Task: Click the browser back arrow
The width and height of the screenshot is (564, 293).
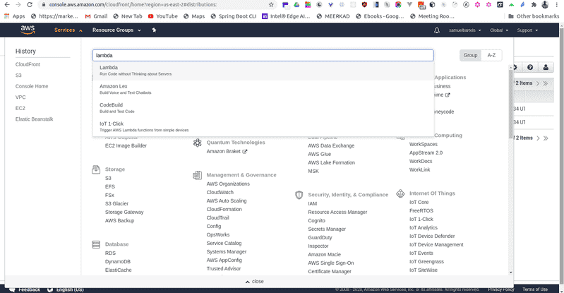Action: [x=7, y=5]
